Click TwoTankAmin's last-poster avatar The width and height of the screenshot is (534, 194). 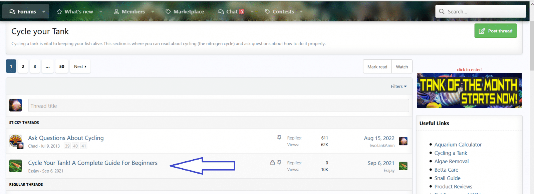(x=403, y=141)
